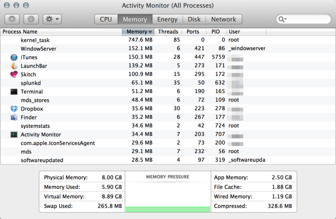The height and width of the screenshot is (219, 336).
Task: Click the search field
Action: pos(303,19)
